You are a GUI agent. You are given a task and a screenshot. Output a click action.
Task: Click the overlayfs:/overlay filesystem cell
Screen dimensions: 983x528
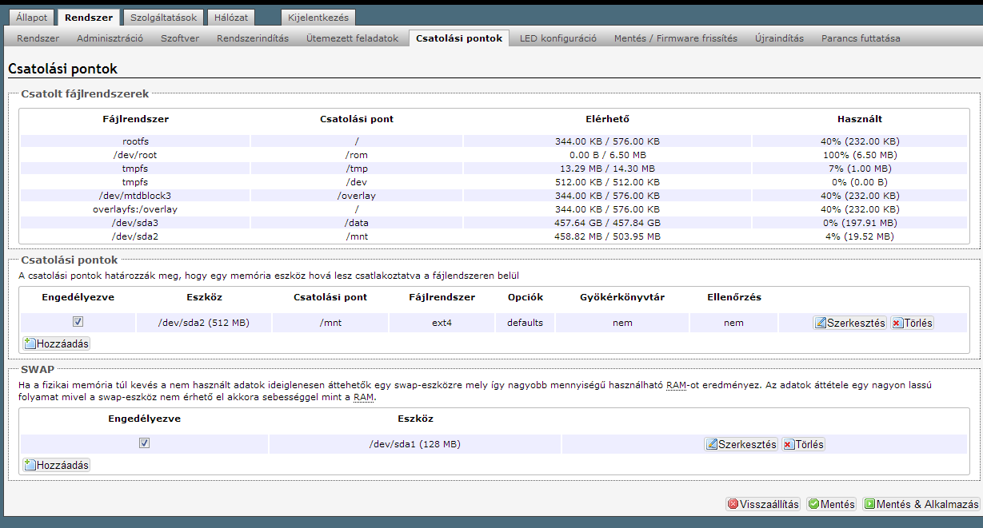(135, 209)
